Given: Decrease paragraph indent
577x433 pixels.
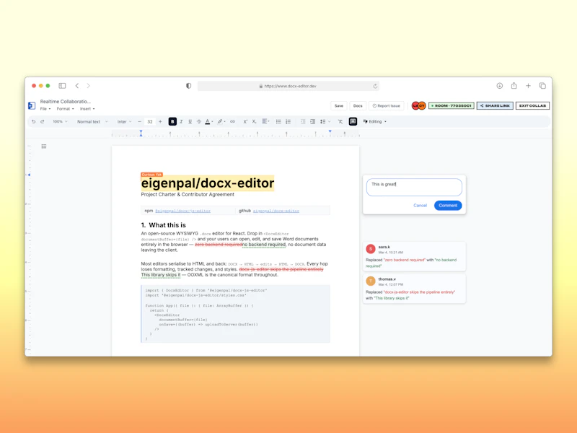Looking at the screenshot, I should 303,121.
